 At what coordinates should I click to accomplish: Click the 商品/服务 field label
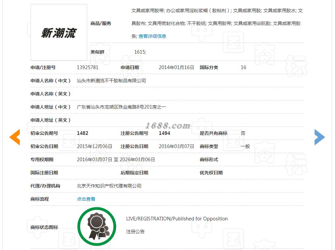coord(101,23)
